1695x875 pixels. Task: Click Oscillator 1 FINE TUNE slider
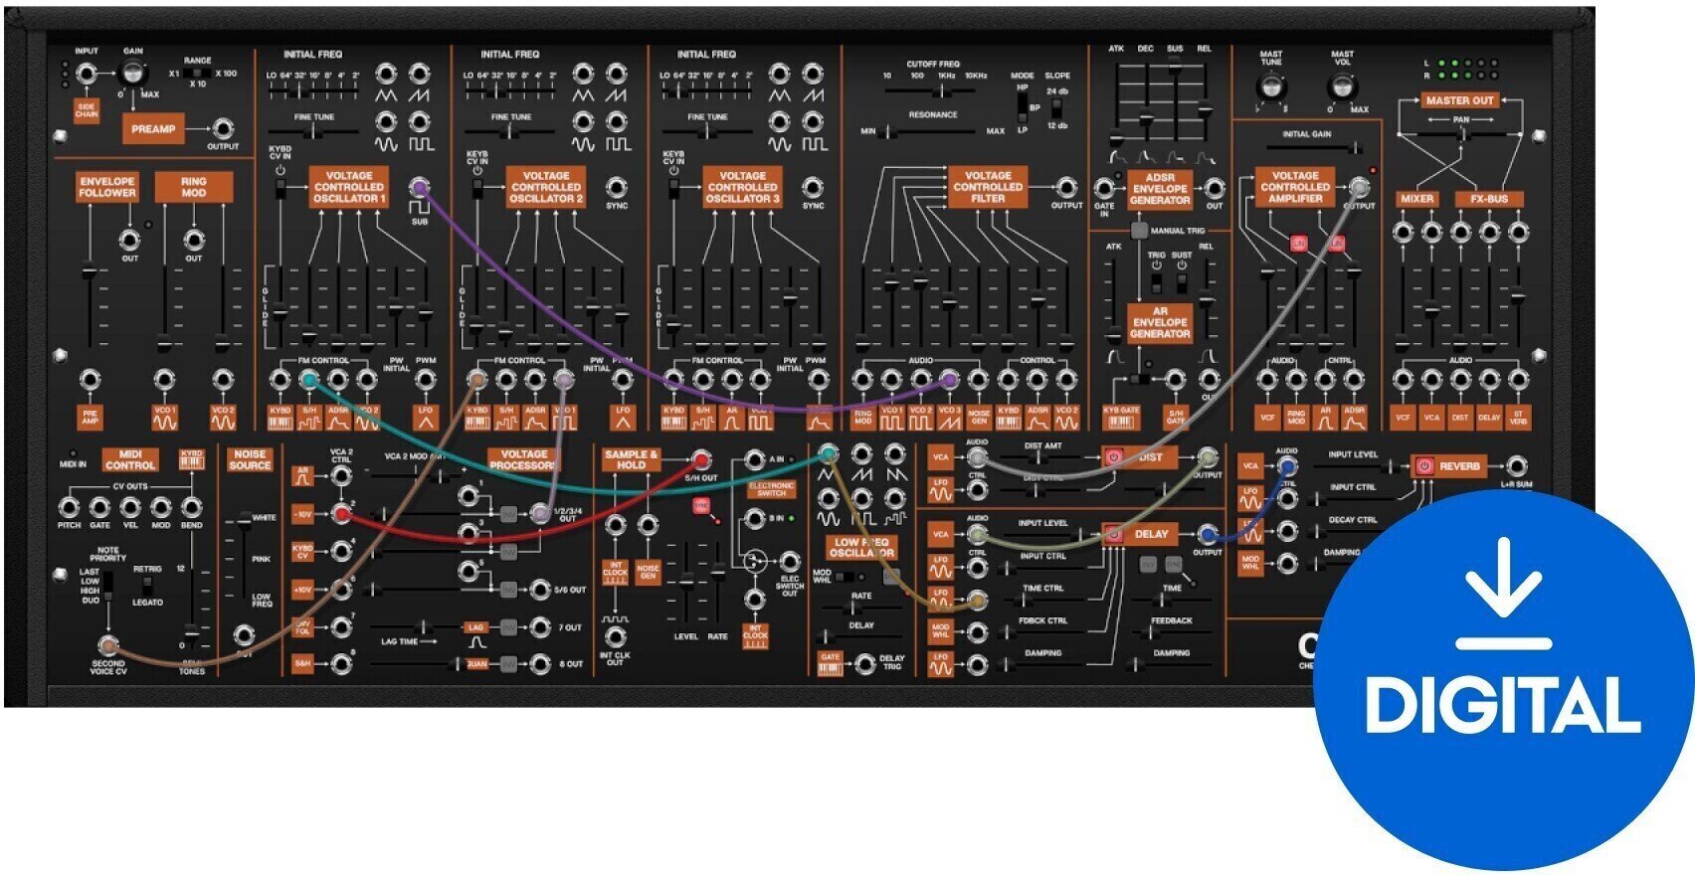(x=314, y=132)
